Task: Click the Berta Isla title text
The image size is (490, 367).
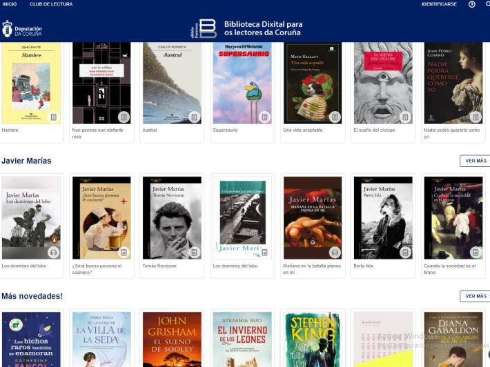Action: pos(363,266)
